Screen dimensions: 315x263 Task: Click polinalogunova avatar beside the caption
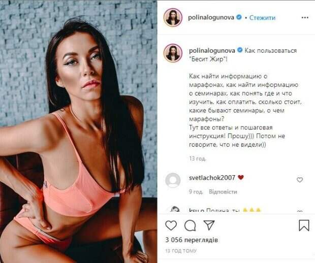[x=173, y=53]
